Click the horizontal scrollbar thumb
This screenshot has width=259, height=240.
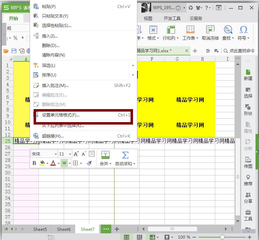point(172,229)
